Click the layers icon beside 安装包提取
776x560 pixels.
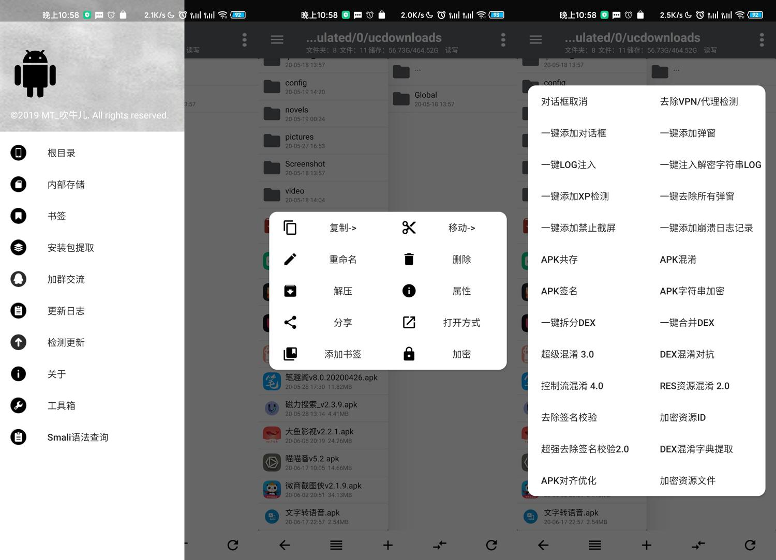pos(19,247)
